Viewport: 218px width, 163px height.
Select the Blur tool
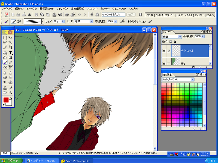click(x=5, y=73)
